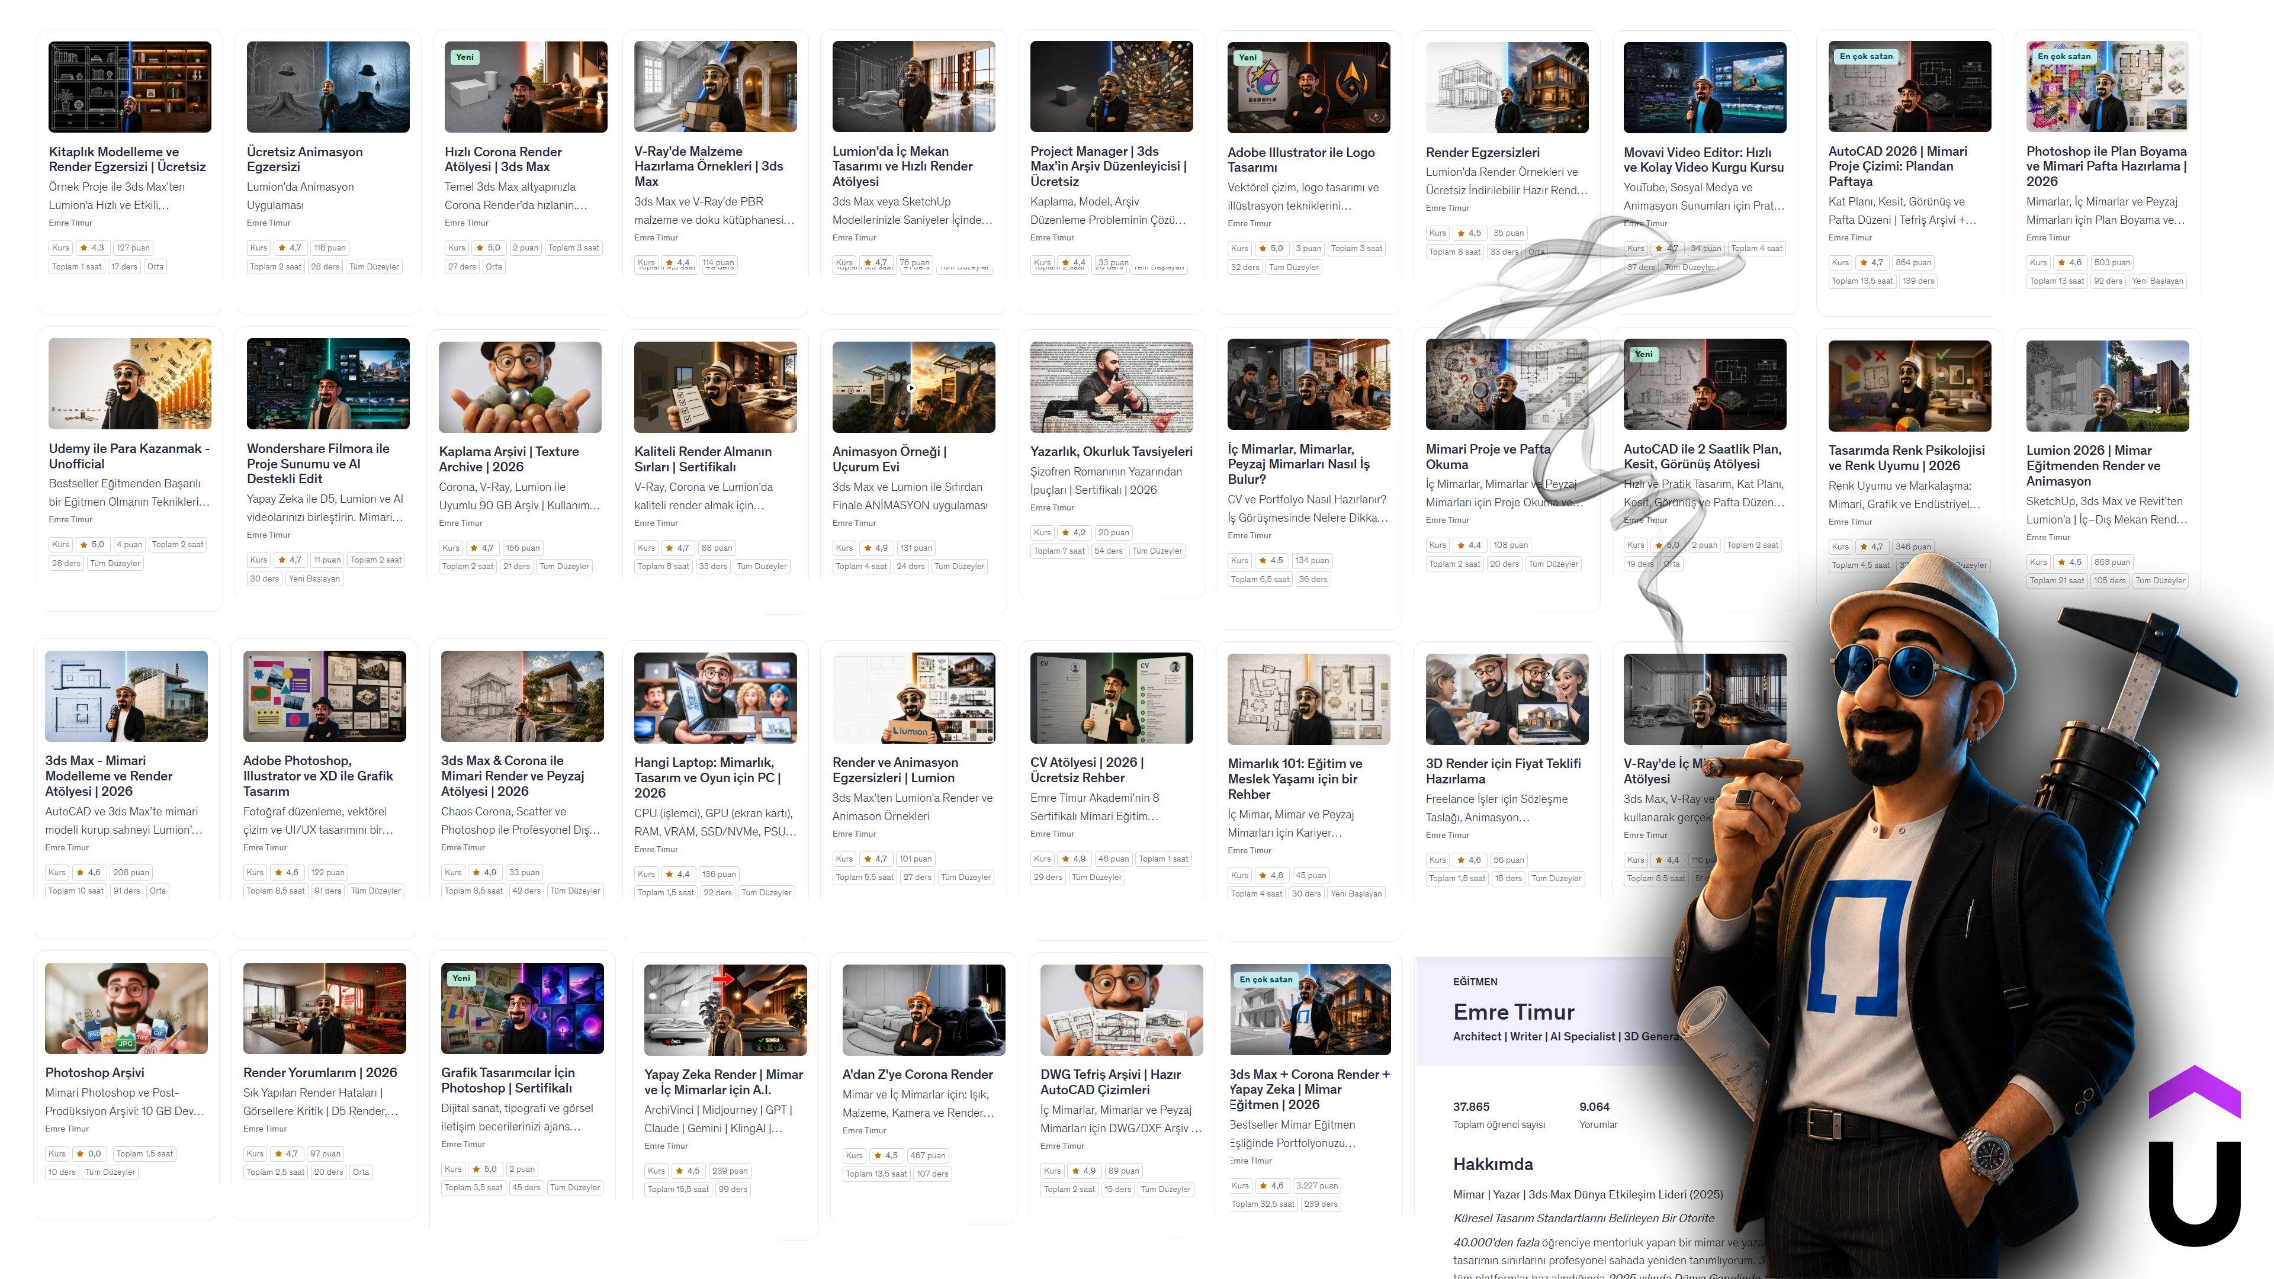Viewport: 2274px width, 1279px height.
Task: Open the Render Yorumlarım 2026 thumbnail
Action: tap(325, 1008)
